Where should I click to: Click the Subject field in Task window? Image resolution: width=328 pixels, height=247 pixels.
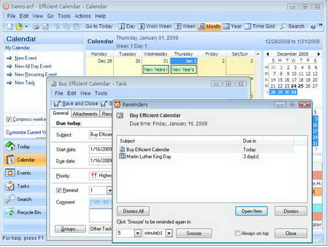click(101, 134)
